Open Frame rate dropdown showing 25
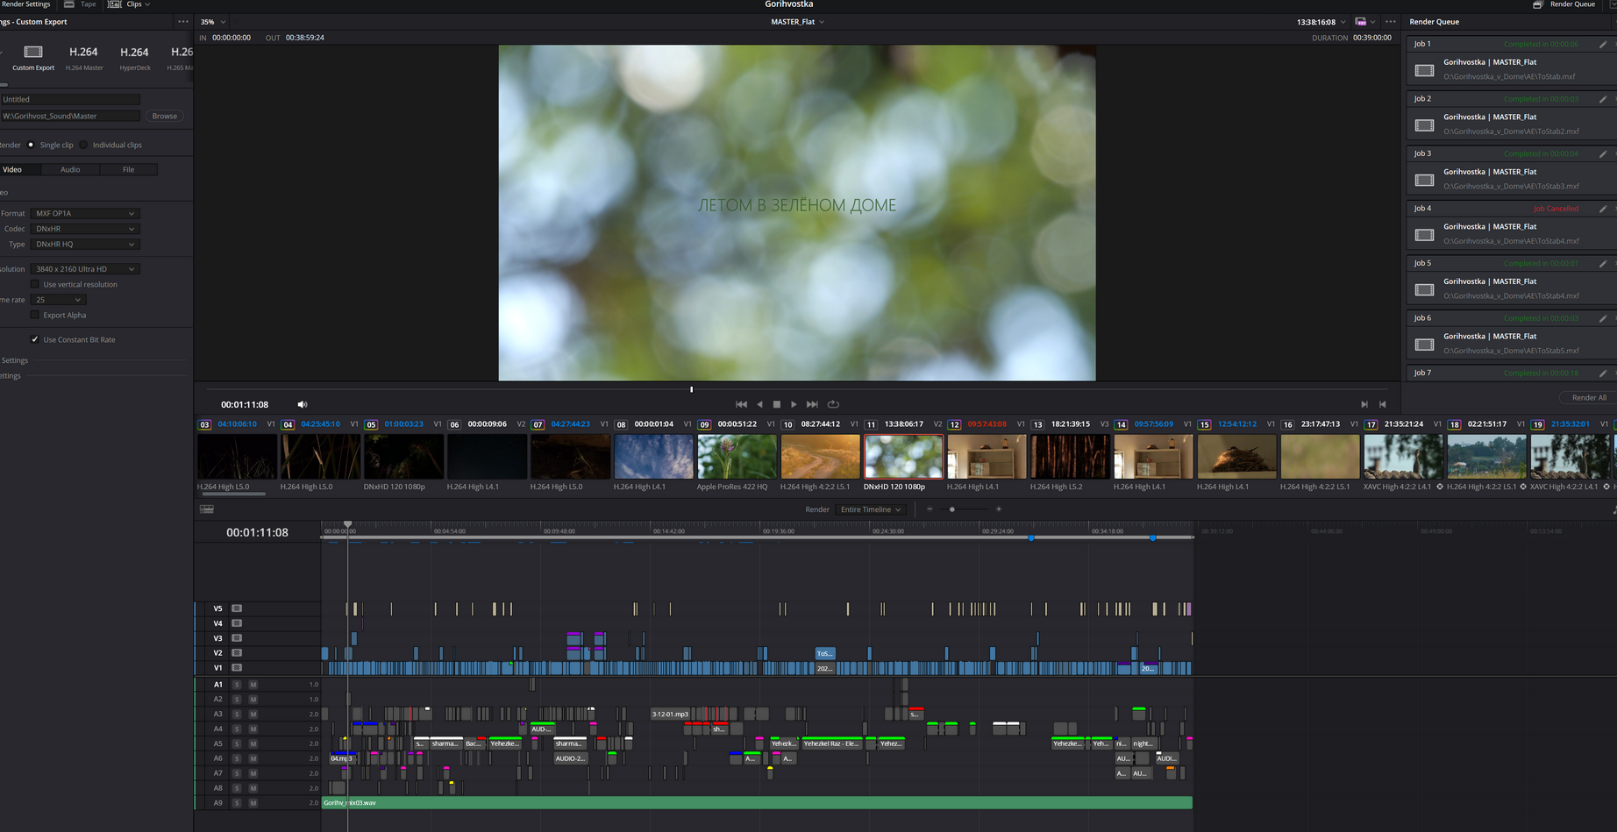 tap(58, 300)
